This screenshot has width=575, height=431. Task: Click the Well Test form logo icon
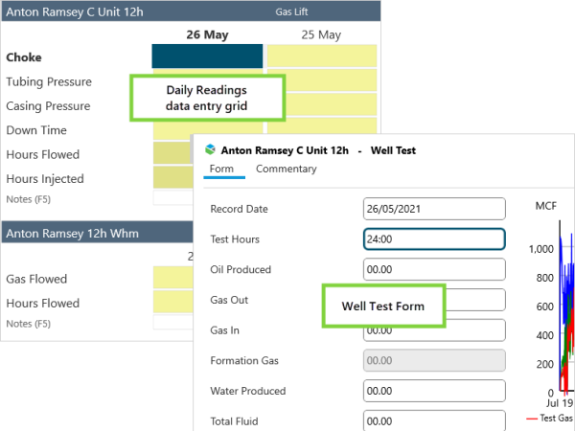(211, 149)
